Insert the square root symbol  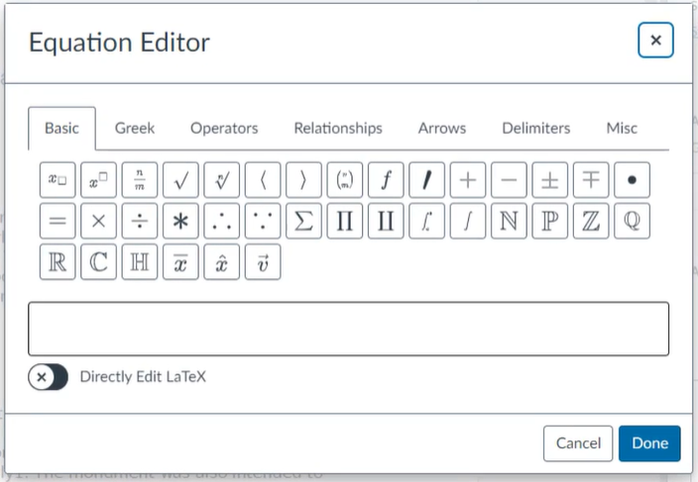click(180, 181)
